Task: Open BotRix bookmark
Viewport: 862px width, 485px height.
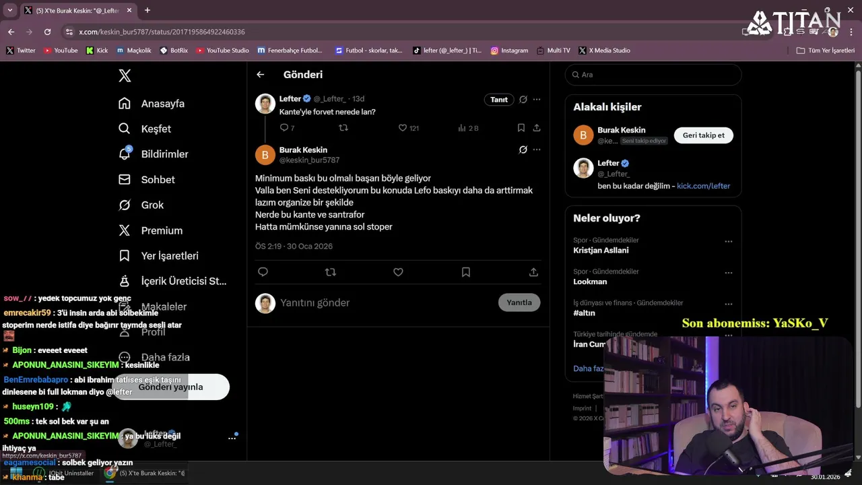Action: click(174, 51)
